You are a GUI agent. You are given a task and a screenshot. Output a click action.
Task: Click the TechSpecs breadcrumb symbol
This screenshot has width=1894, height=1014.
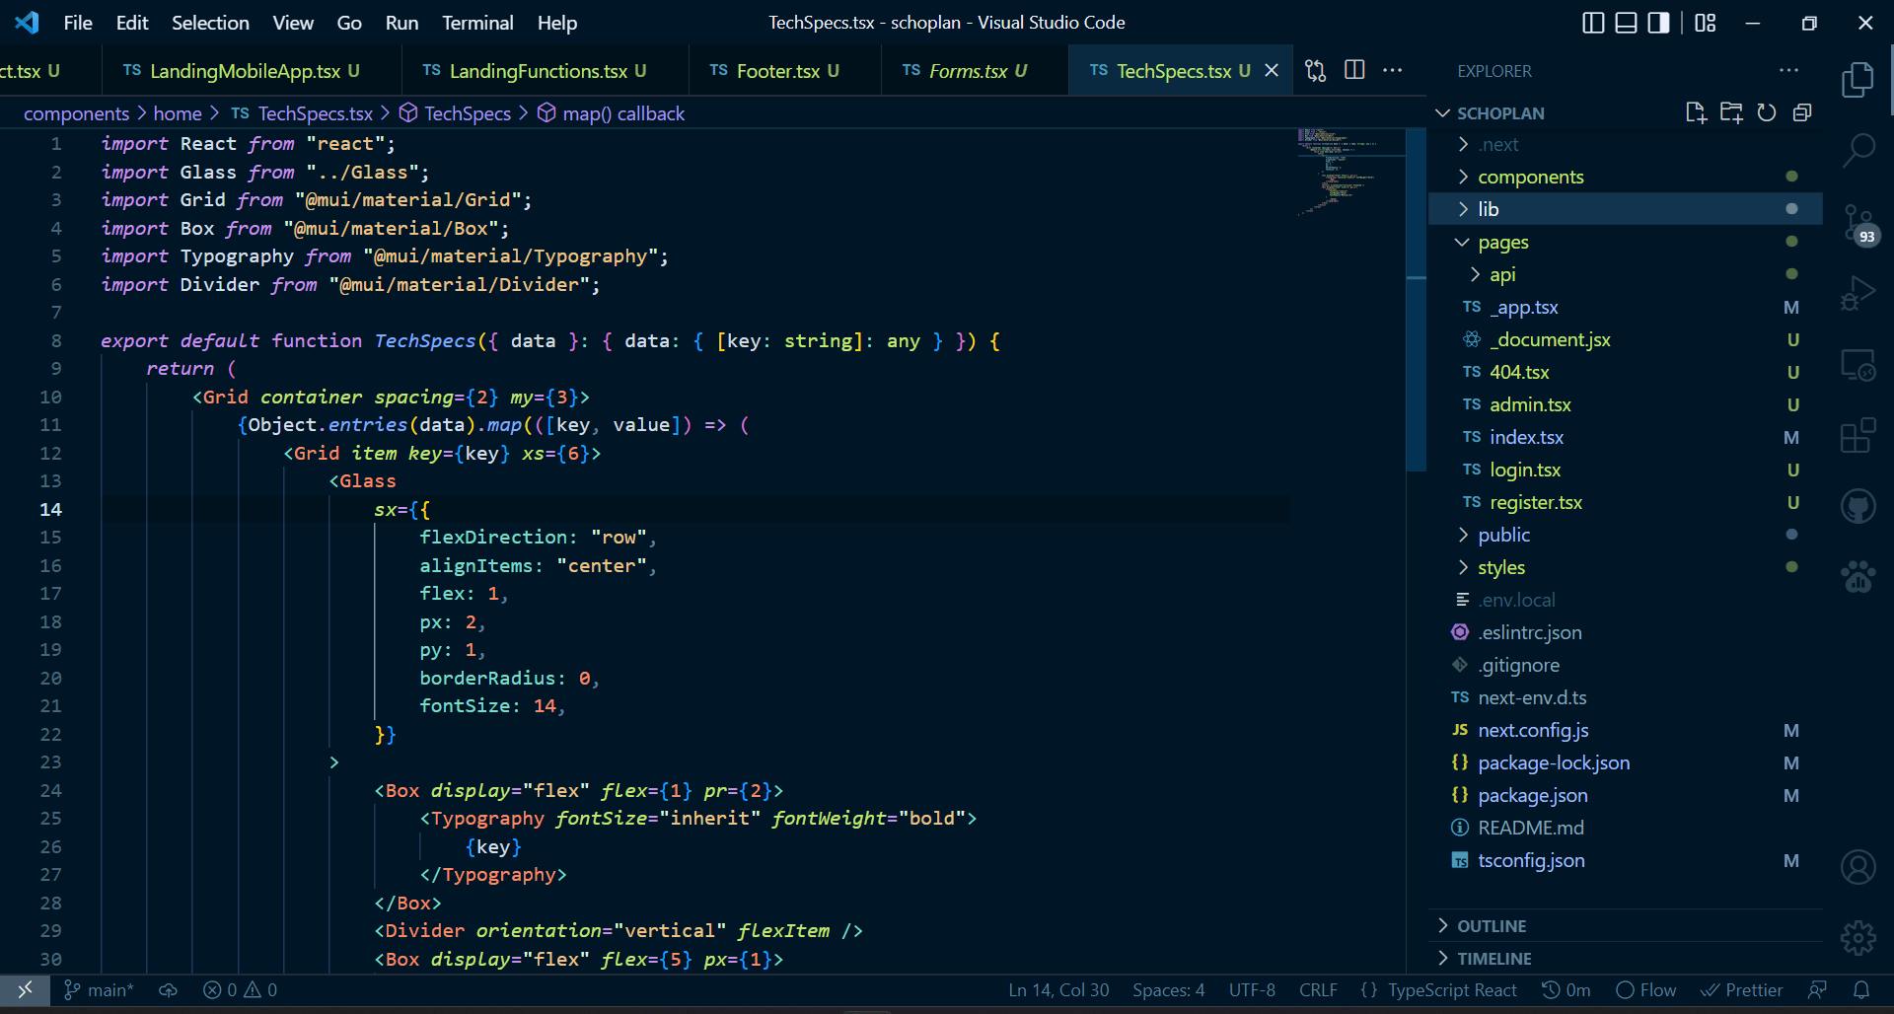(x=455, y=113)
